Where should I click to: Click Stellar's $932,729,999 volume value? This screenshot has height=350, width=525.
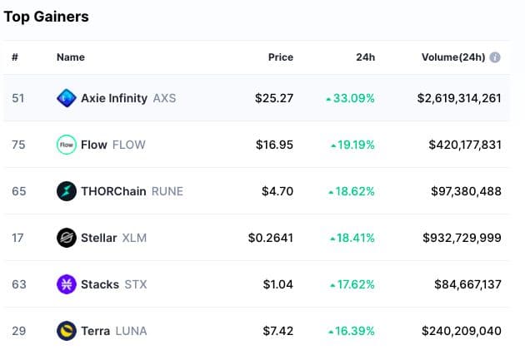[465, 238]
